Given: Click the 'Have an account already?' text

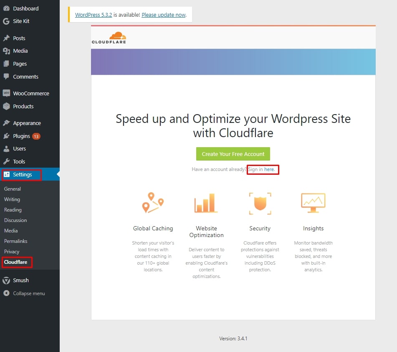Looking at the screenshot, I should tap(219, 169).
